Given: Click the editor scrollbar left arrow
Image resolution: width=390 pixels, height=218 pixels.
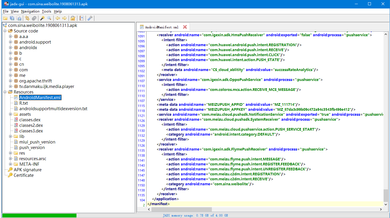Looking at the screenshot, I should [x=149, y=209].
